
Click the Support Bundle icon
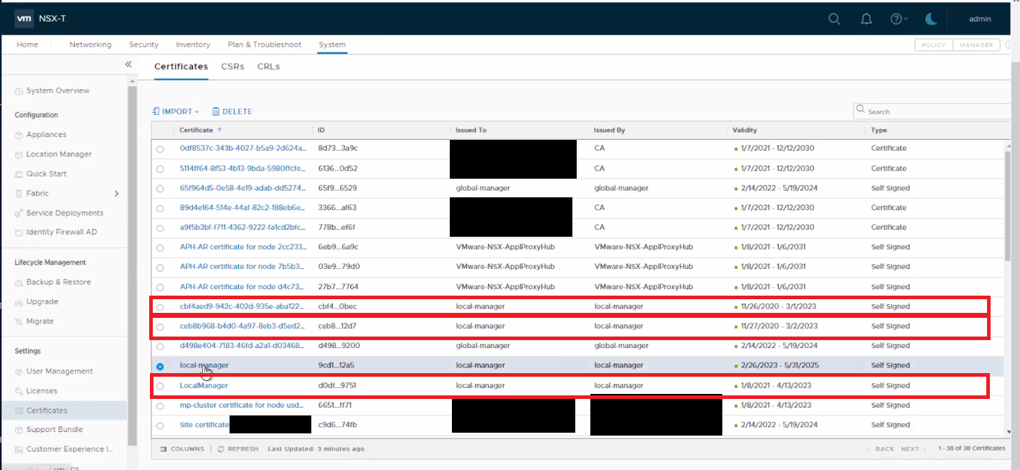click(x=19, y=430)
